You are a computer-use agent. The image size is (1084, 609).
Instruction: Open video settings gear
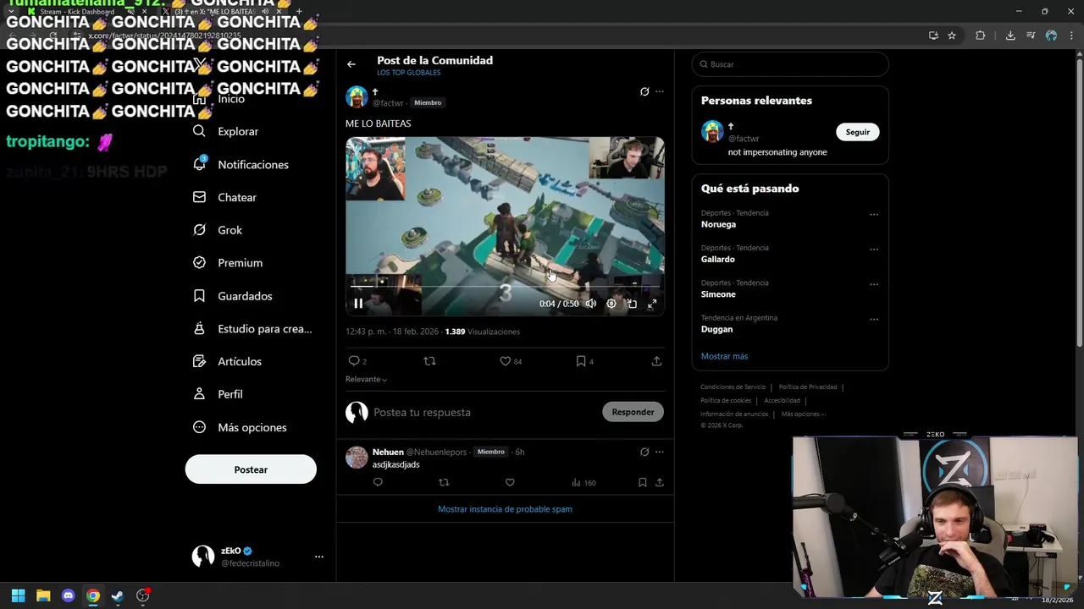tap(611, 304)
